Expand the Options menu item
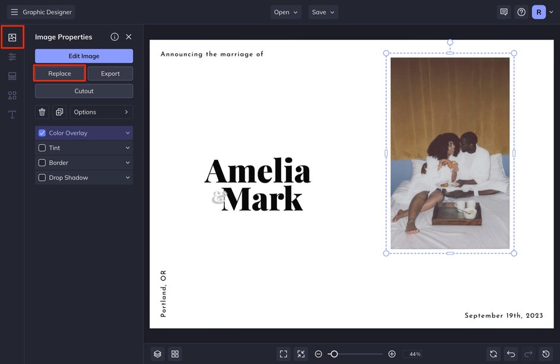Image resolution: width=560 pixels, height=364 pixels. tap(101, 112)
